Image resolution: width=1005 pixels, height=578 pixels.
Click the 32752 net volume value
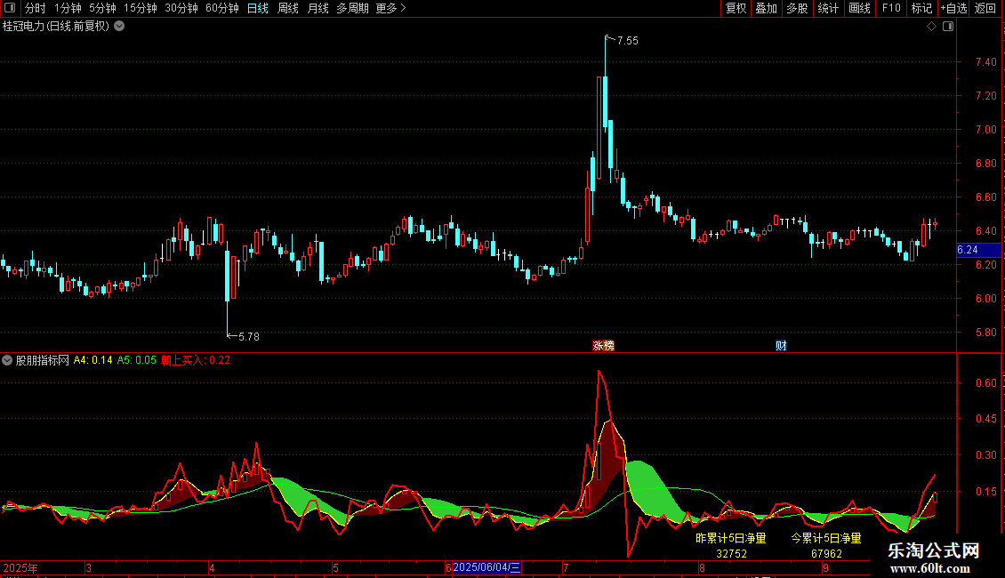click(x=731, y=554)
